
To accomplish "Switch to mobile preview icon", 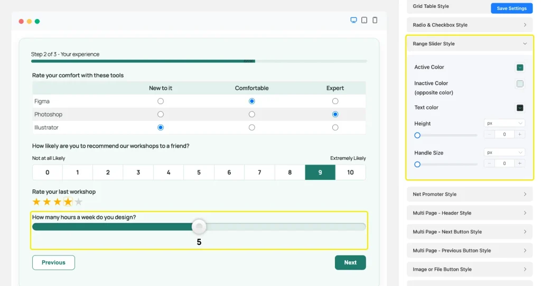I will (375, 20).
